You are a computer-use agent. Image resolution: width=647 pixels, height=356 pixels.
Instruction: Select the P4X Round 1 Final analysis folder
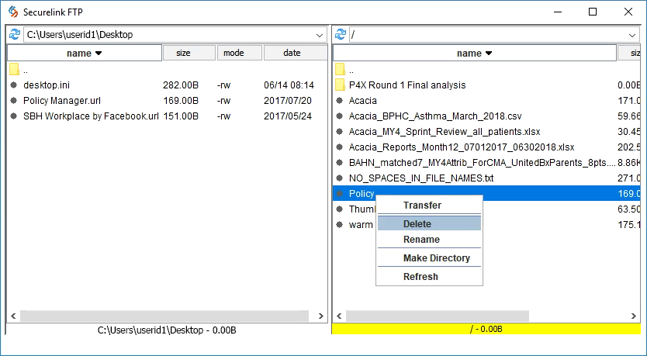click(x=407, y=85)
